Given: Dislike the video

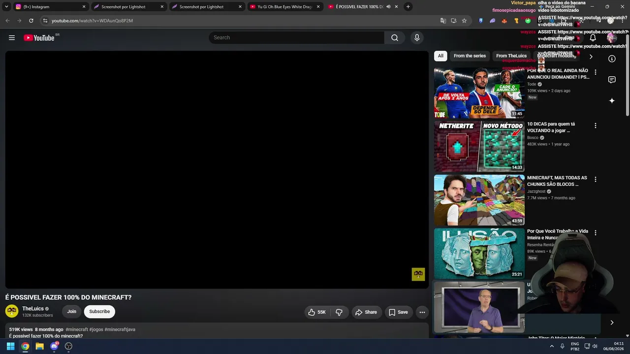Looking at the screenshot, I should [339, 312].
